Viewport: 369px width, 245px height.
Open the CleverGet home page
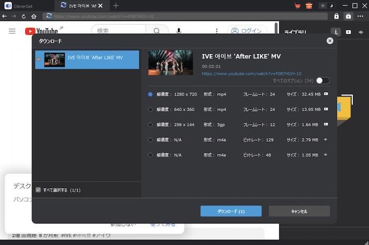click(x=34, y=16)
